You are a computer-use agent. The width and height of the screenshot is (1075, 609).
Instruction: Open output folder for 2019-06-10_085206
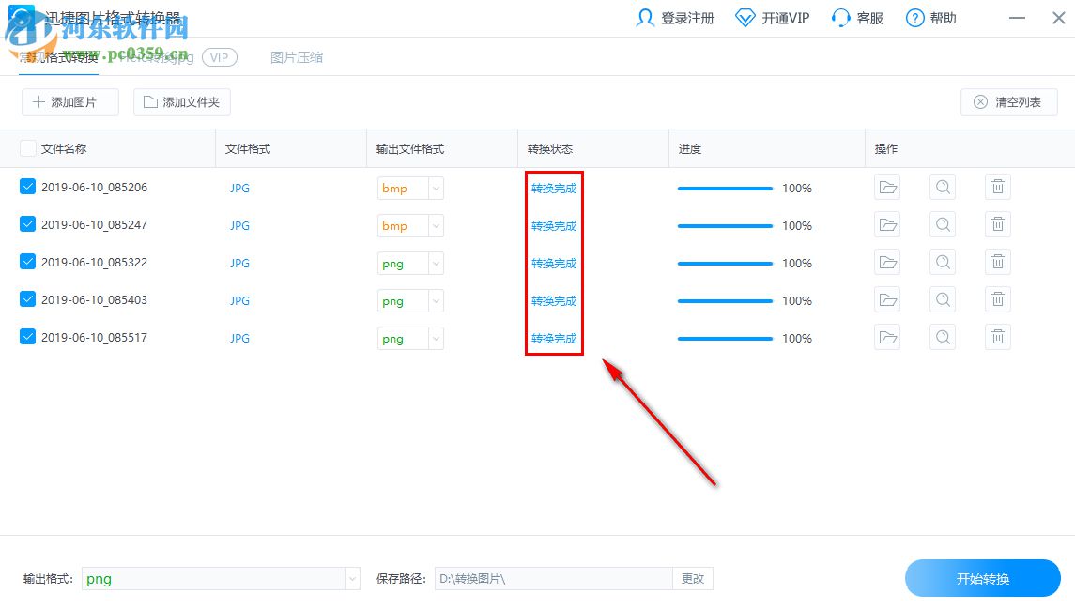pos(886,187)
